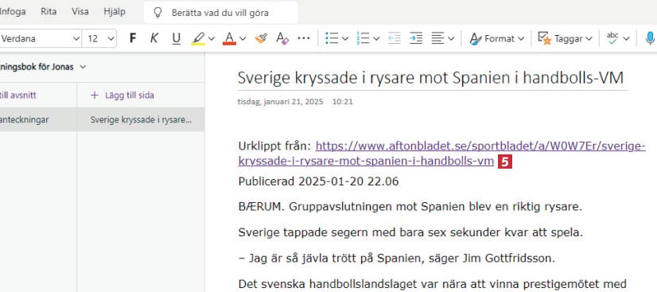Open the Visa menu

click(x=80, y=12)
